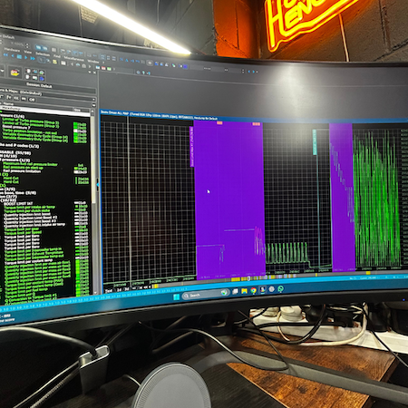
Task: Select 'Torque limit per intake air temp' map
Action: [x=30, y=208]
